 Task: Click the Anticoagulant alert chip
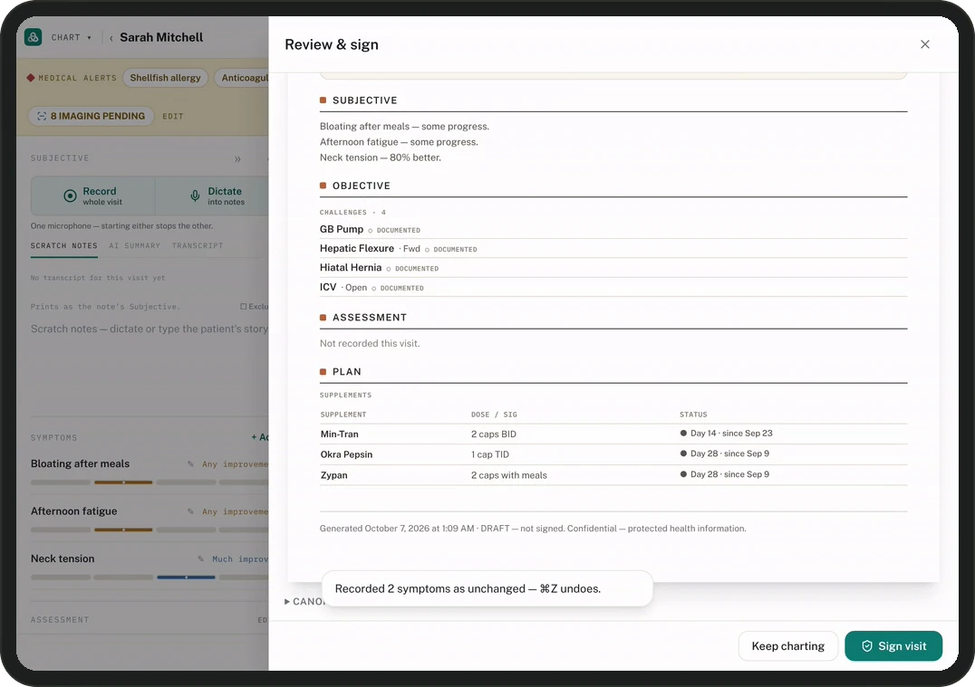(243, 78)
